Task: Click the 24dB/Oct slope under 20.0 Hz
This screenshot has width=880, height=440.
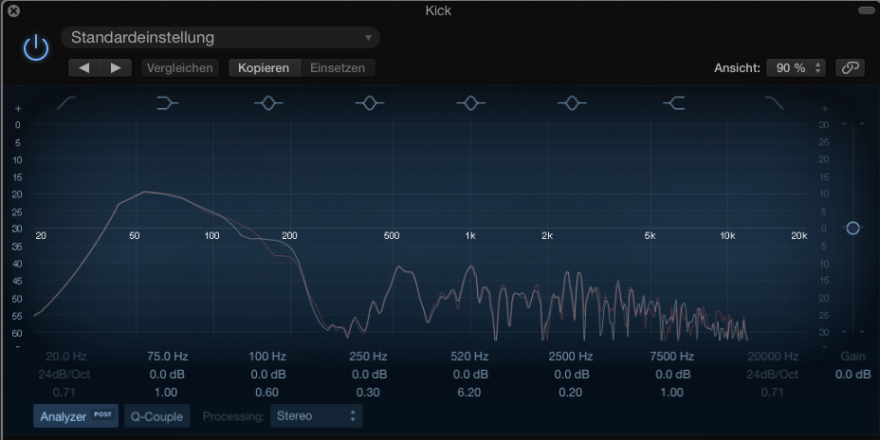Action: click(x=66, y=375)
